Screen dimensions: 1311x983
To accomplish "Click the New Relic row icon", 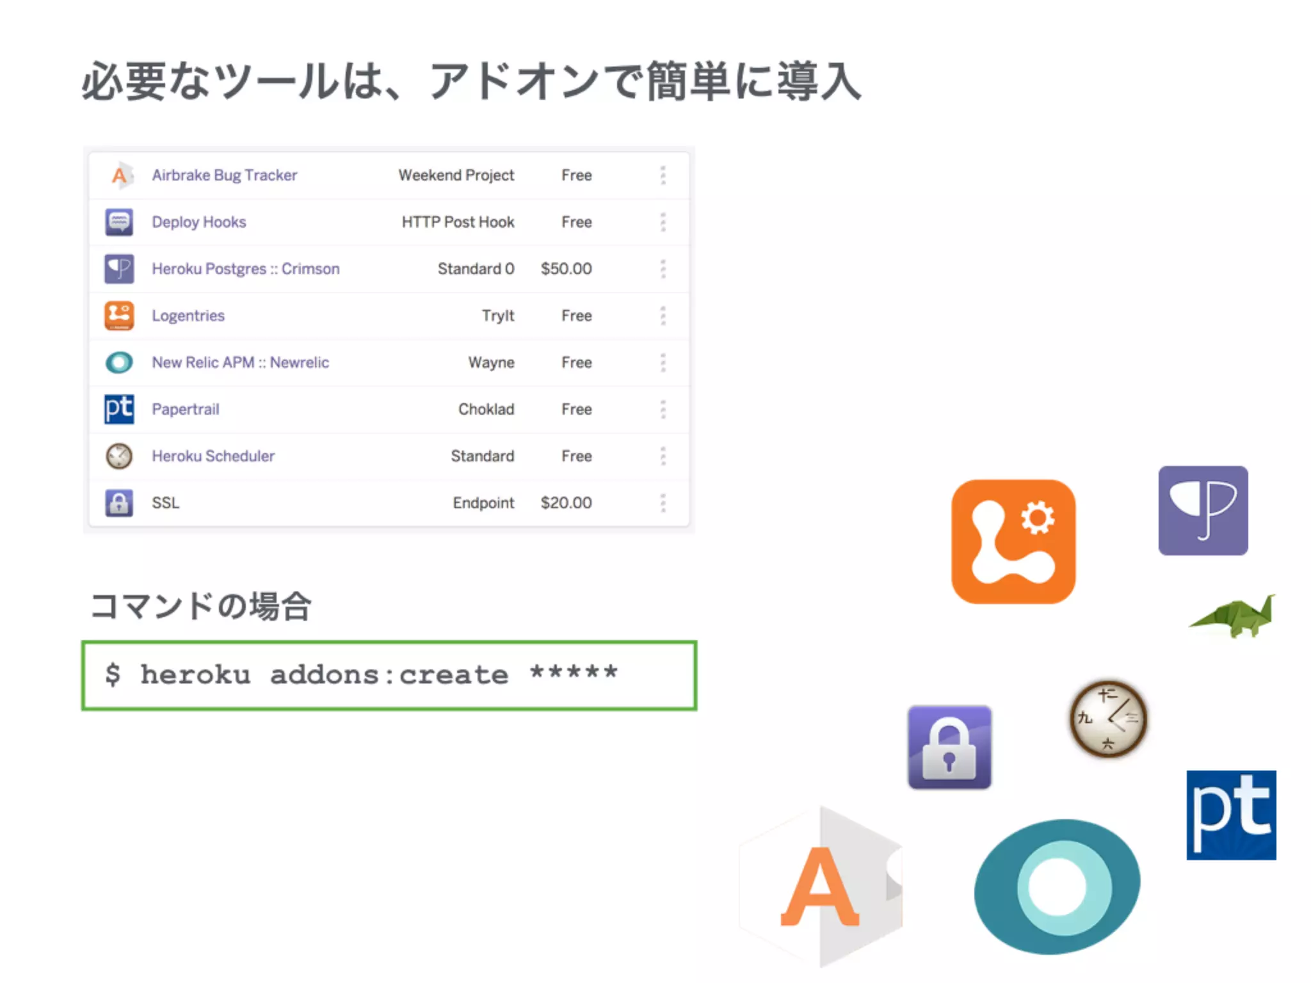I will (119, 363).
